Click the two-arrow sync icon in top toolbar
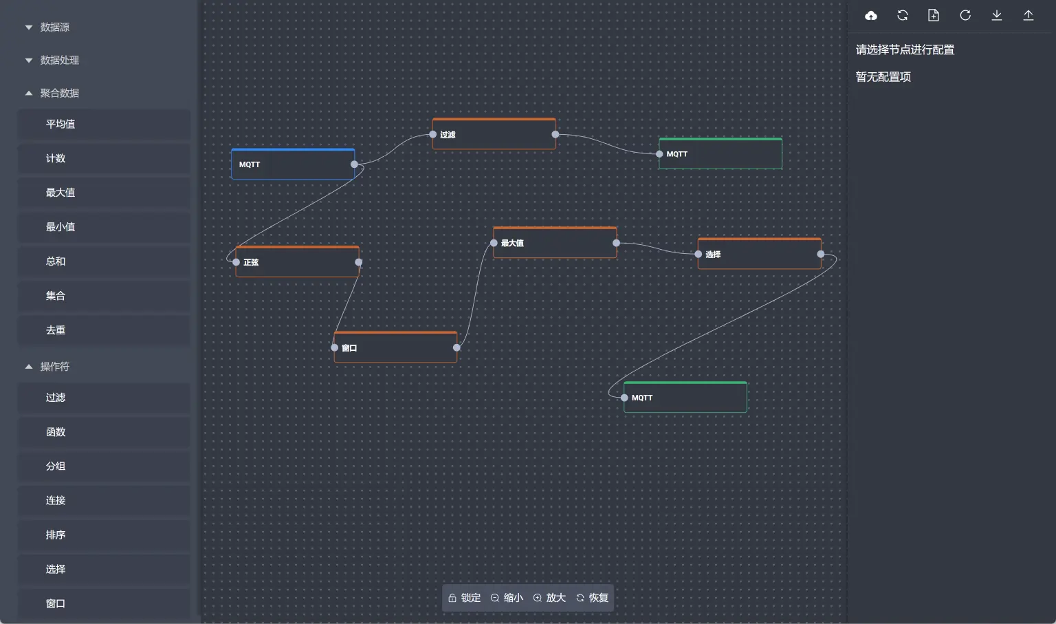The height and width of the screenshot is (624, 1056). tap(903, 16)
